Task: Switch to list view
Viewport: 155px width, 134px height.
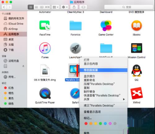Action: (x=36, y=7)
